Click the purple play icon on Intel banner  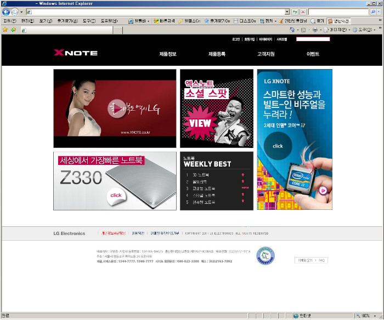pos(323,190)
